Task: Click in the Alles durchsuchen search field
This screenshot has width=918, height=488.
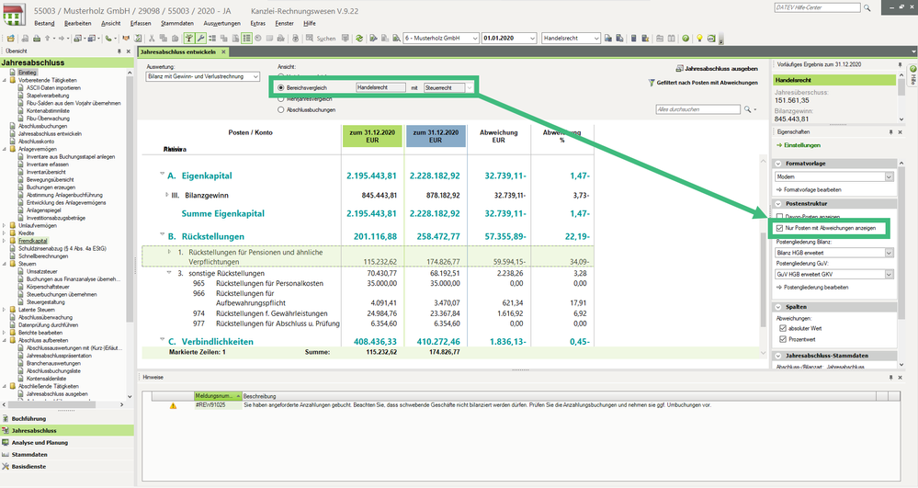Action: coord(697,109)
